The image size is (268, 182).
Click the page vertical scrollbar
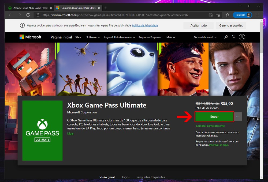(261, 37)
